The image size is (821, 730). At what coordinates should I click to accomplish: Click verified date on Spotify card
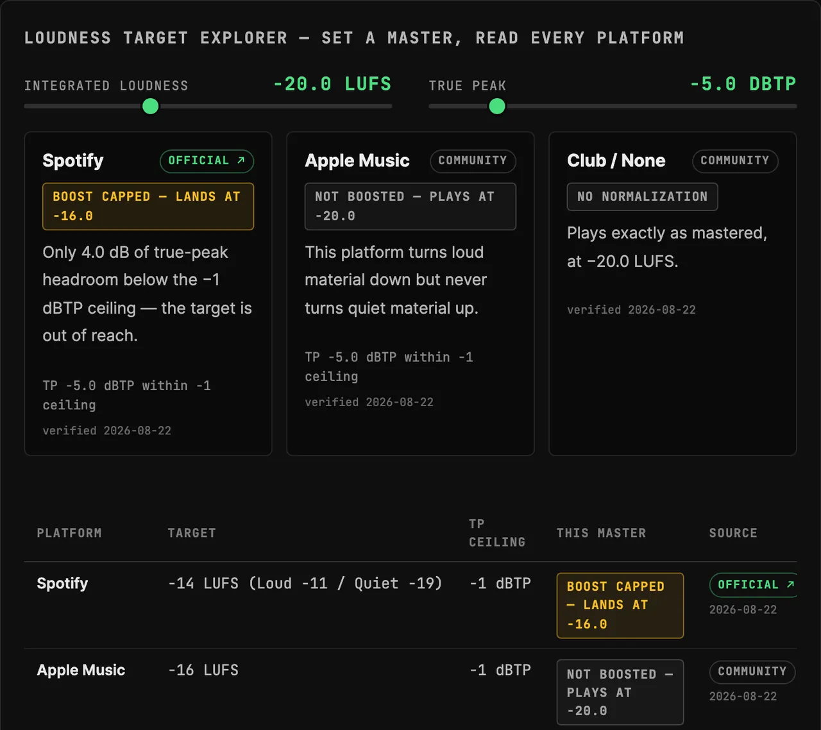tap(107, 431)
